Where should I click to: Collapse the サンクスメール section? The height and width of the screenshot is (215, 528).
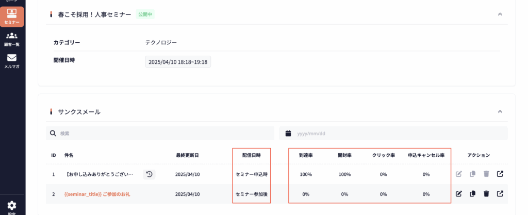500,111
